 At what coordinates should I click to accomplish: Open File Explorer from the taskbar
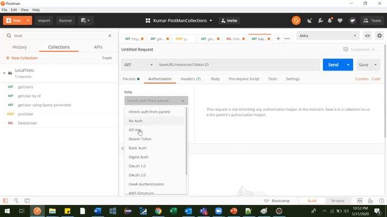pos(53,211)
